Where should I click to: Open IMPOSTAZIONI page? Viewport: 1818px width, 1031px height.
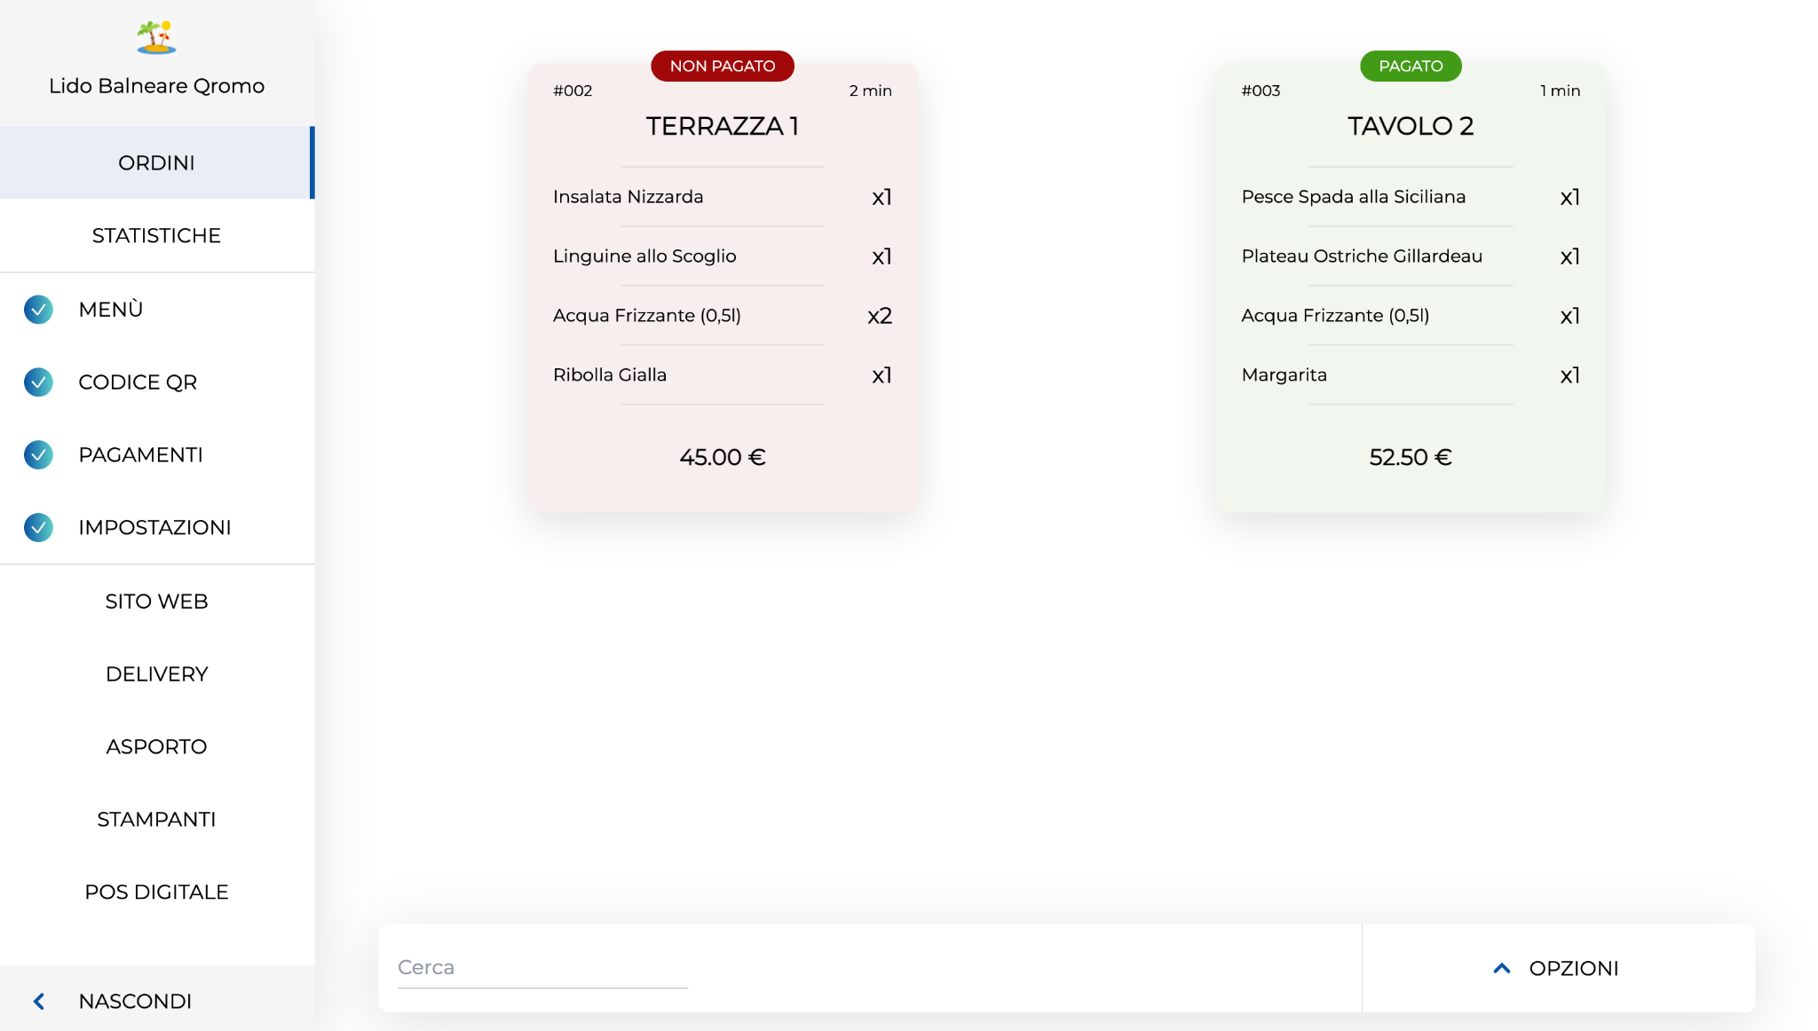[x=156, y=527]
